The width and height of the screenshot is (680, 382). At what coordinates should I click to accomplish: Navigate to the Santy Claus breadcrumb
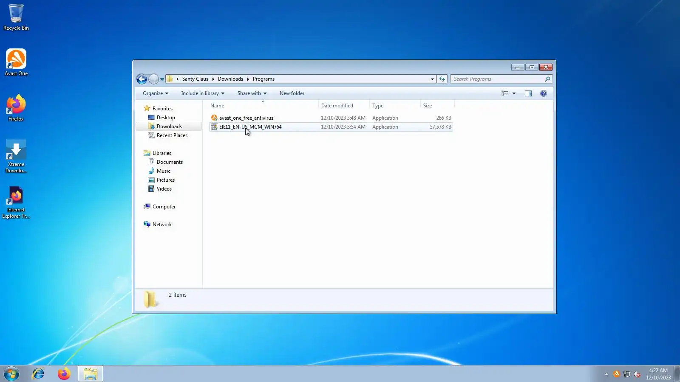click(195, 79)
